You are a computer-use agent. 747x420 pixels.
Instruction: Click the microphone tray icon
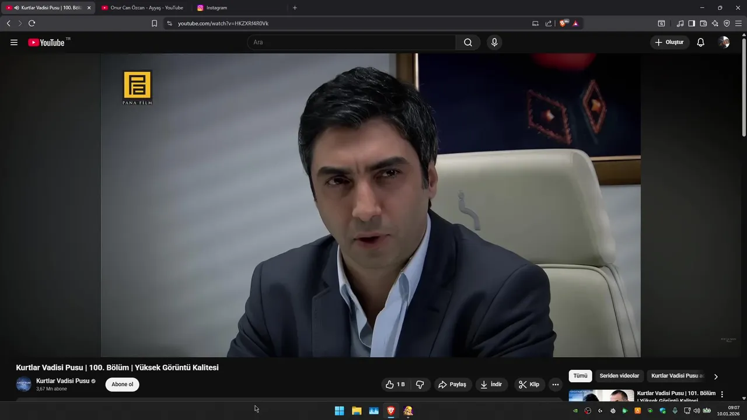click(x=675, y=411)
